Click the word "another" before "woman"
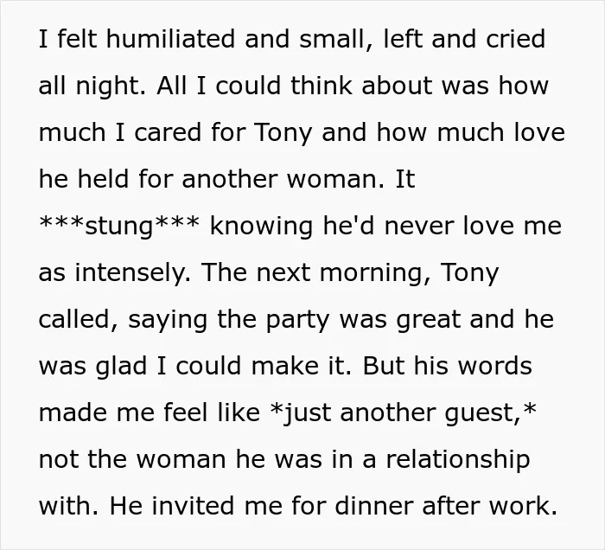 click(229, 179)
